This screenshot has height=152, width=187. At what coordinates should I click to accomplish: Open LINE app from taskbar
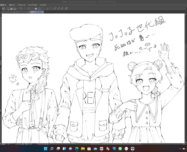click(120, 148)
